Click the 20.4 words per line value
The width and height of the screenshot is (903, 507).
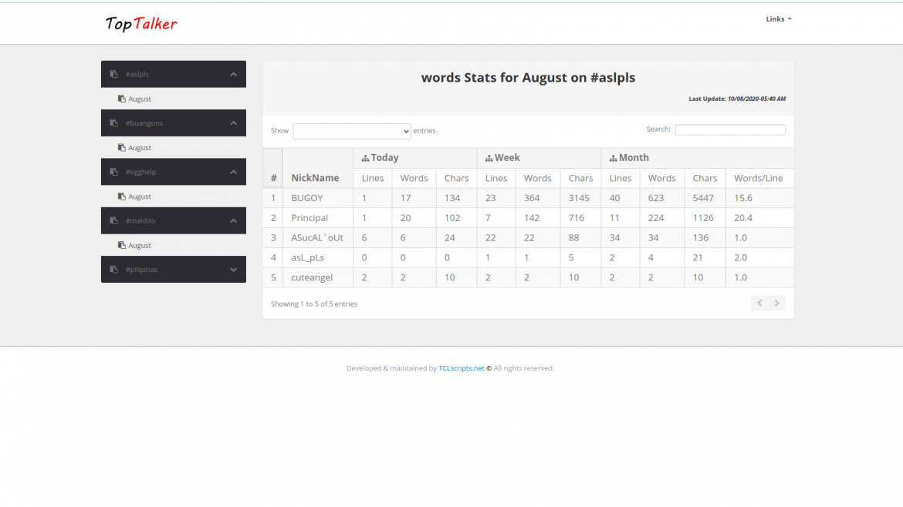pyautogui.click(x=743, y=218)
